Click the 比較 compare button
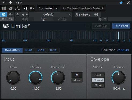The height and width of the screenshot is (100, 132). (x=25, y=19)
